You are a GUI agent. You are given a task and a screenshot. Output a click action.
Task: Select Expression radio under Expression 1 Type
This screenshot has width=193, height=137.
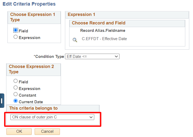pyautogui.click(x=15, y=37)
